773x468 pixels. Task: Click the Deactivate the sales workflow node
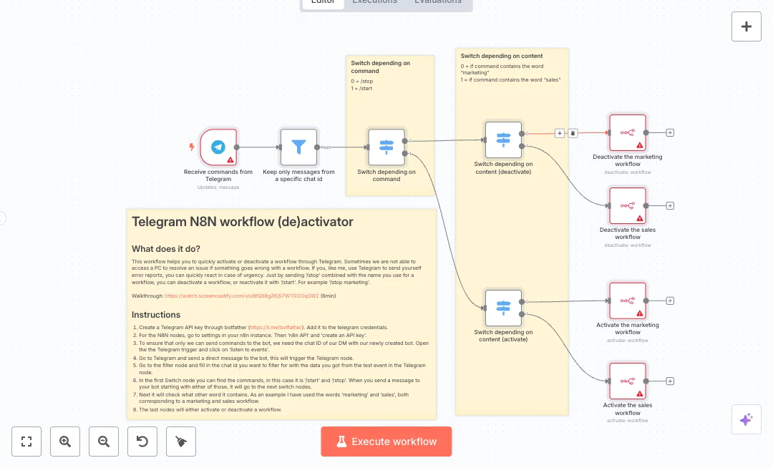pos(628,205)
